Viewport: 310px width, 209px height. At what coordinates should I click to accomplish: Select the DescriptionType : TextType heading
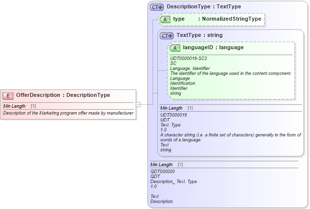tap(204, 6)
